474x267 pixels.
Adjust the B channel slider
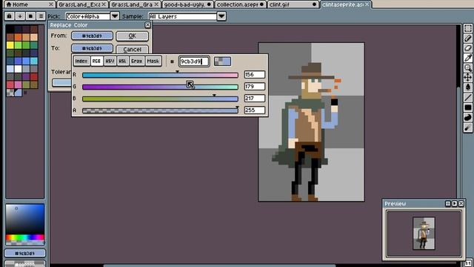(x=160, y=99)
